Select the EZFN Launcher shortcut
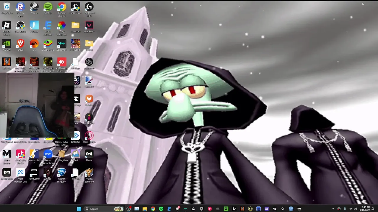 click(x=48, y=28)
